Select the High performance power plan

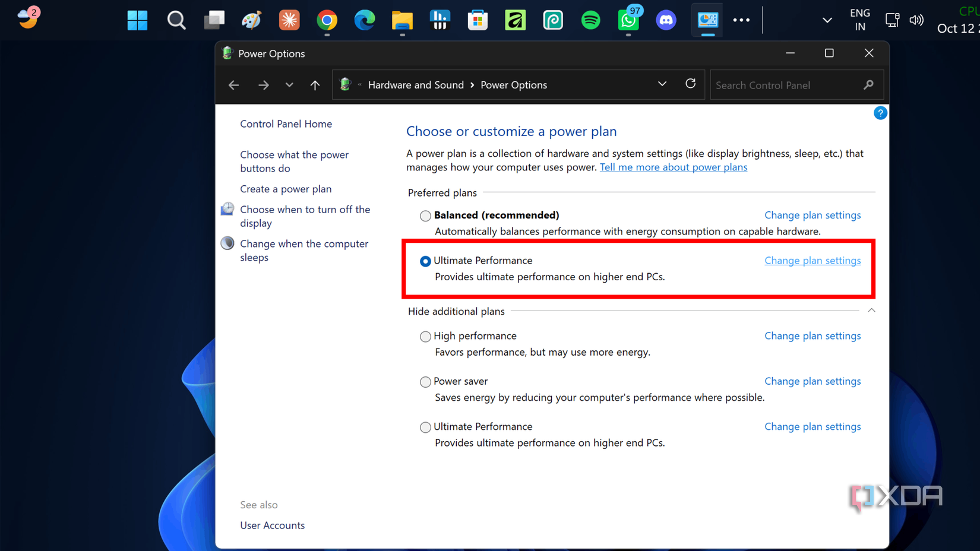coord(425,337)
